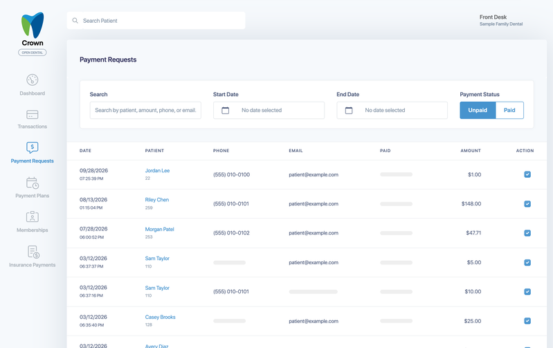The width and height of the screenshot is (553, 348).
Task: Open patient Morgan Patel
Action: click(x=159, y=229)
